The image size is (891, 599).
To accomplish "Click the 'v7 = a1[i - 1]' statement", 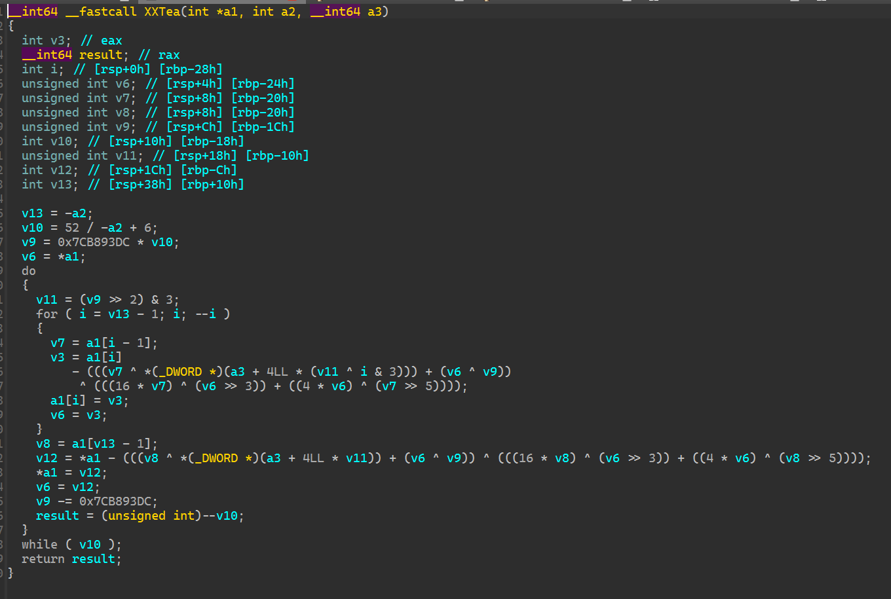I will click(x=104, y=343).
